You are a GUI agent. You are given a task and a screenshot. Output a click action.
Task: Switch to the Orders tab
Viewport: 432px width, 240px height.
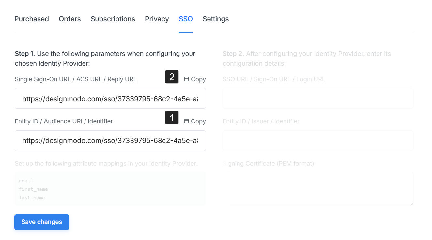point(70,19)
